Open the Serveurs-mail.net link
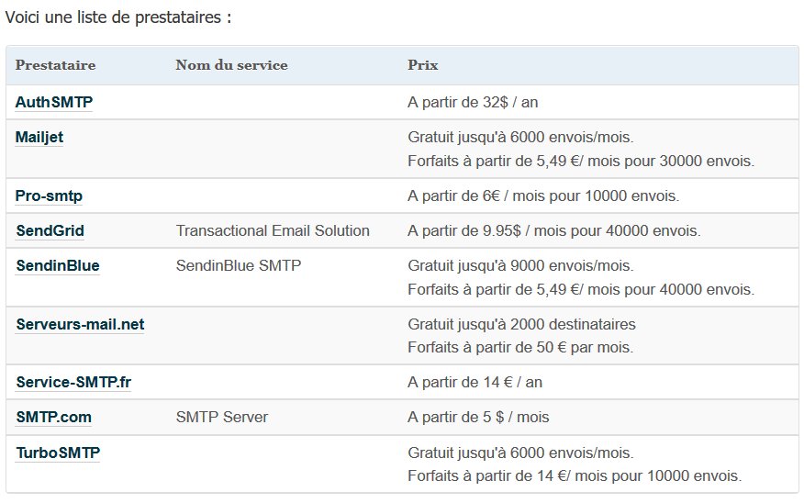Image resolution: width=804 pixels, height=503 pixels. click(80, 324)
